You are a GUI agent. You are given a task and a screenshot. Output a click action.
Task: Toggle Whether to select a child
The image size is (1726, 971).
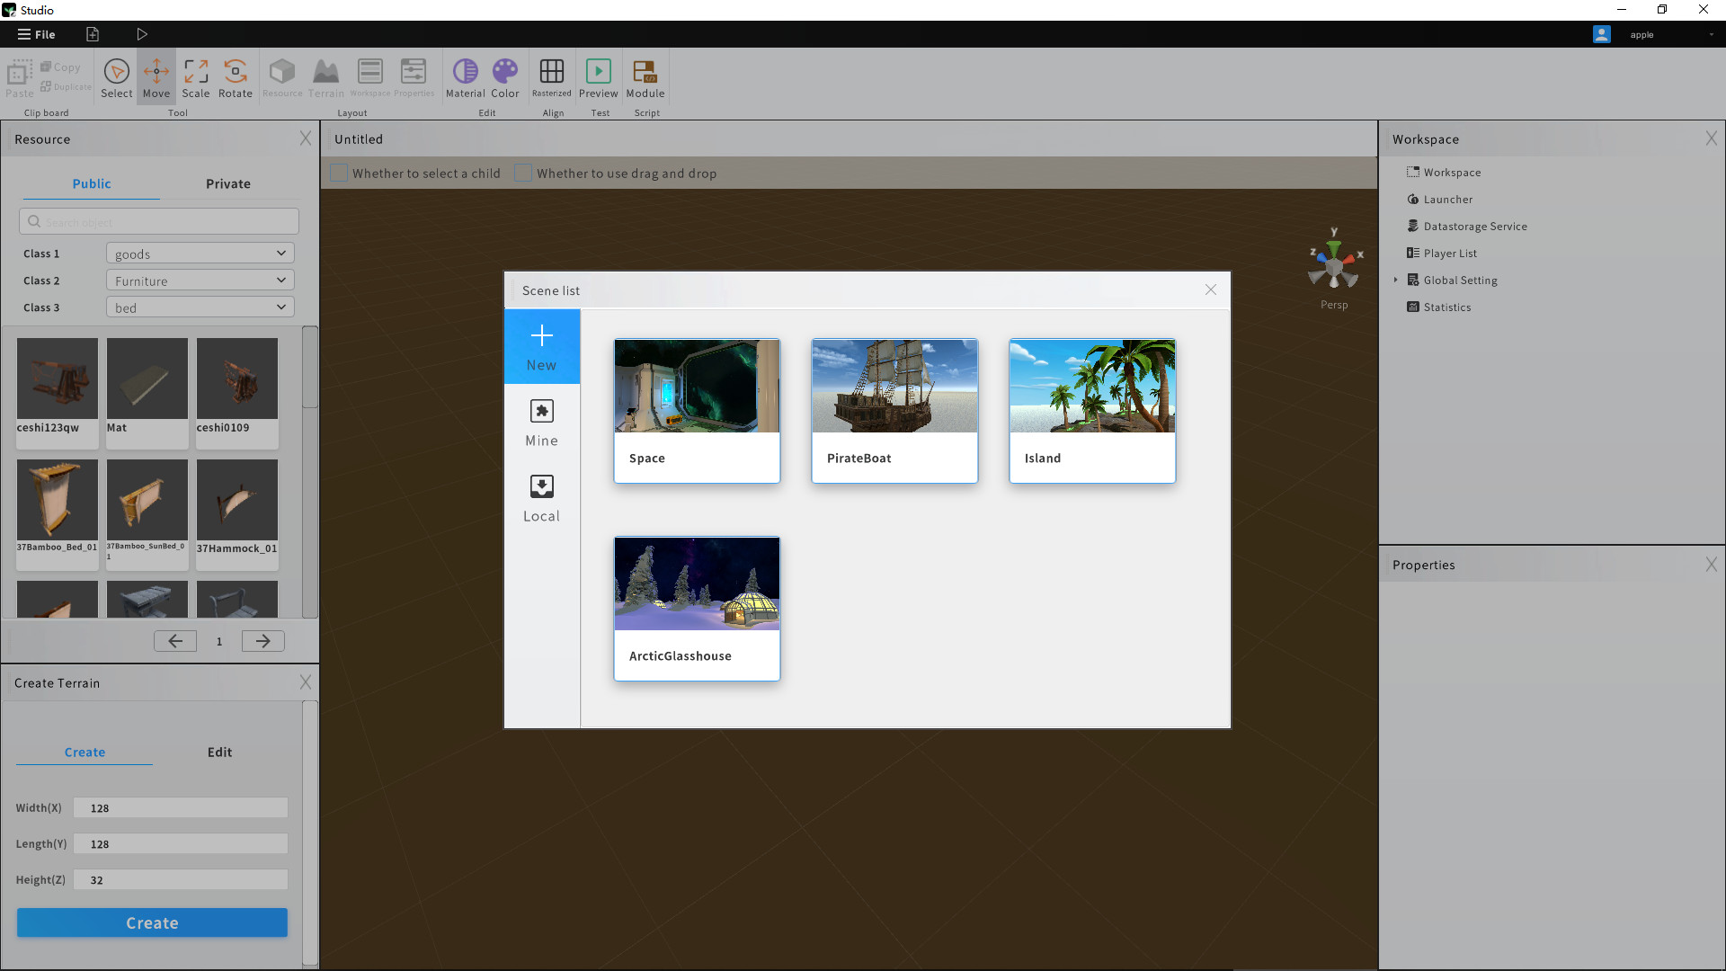[x=342, y=174]
